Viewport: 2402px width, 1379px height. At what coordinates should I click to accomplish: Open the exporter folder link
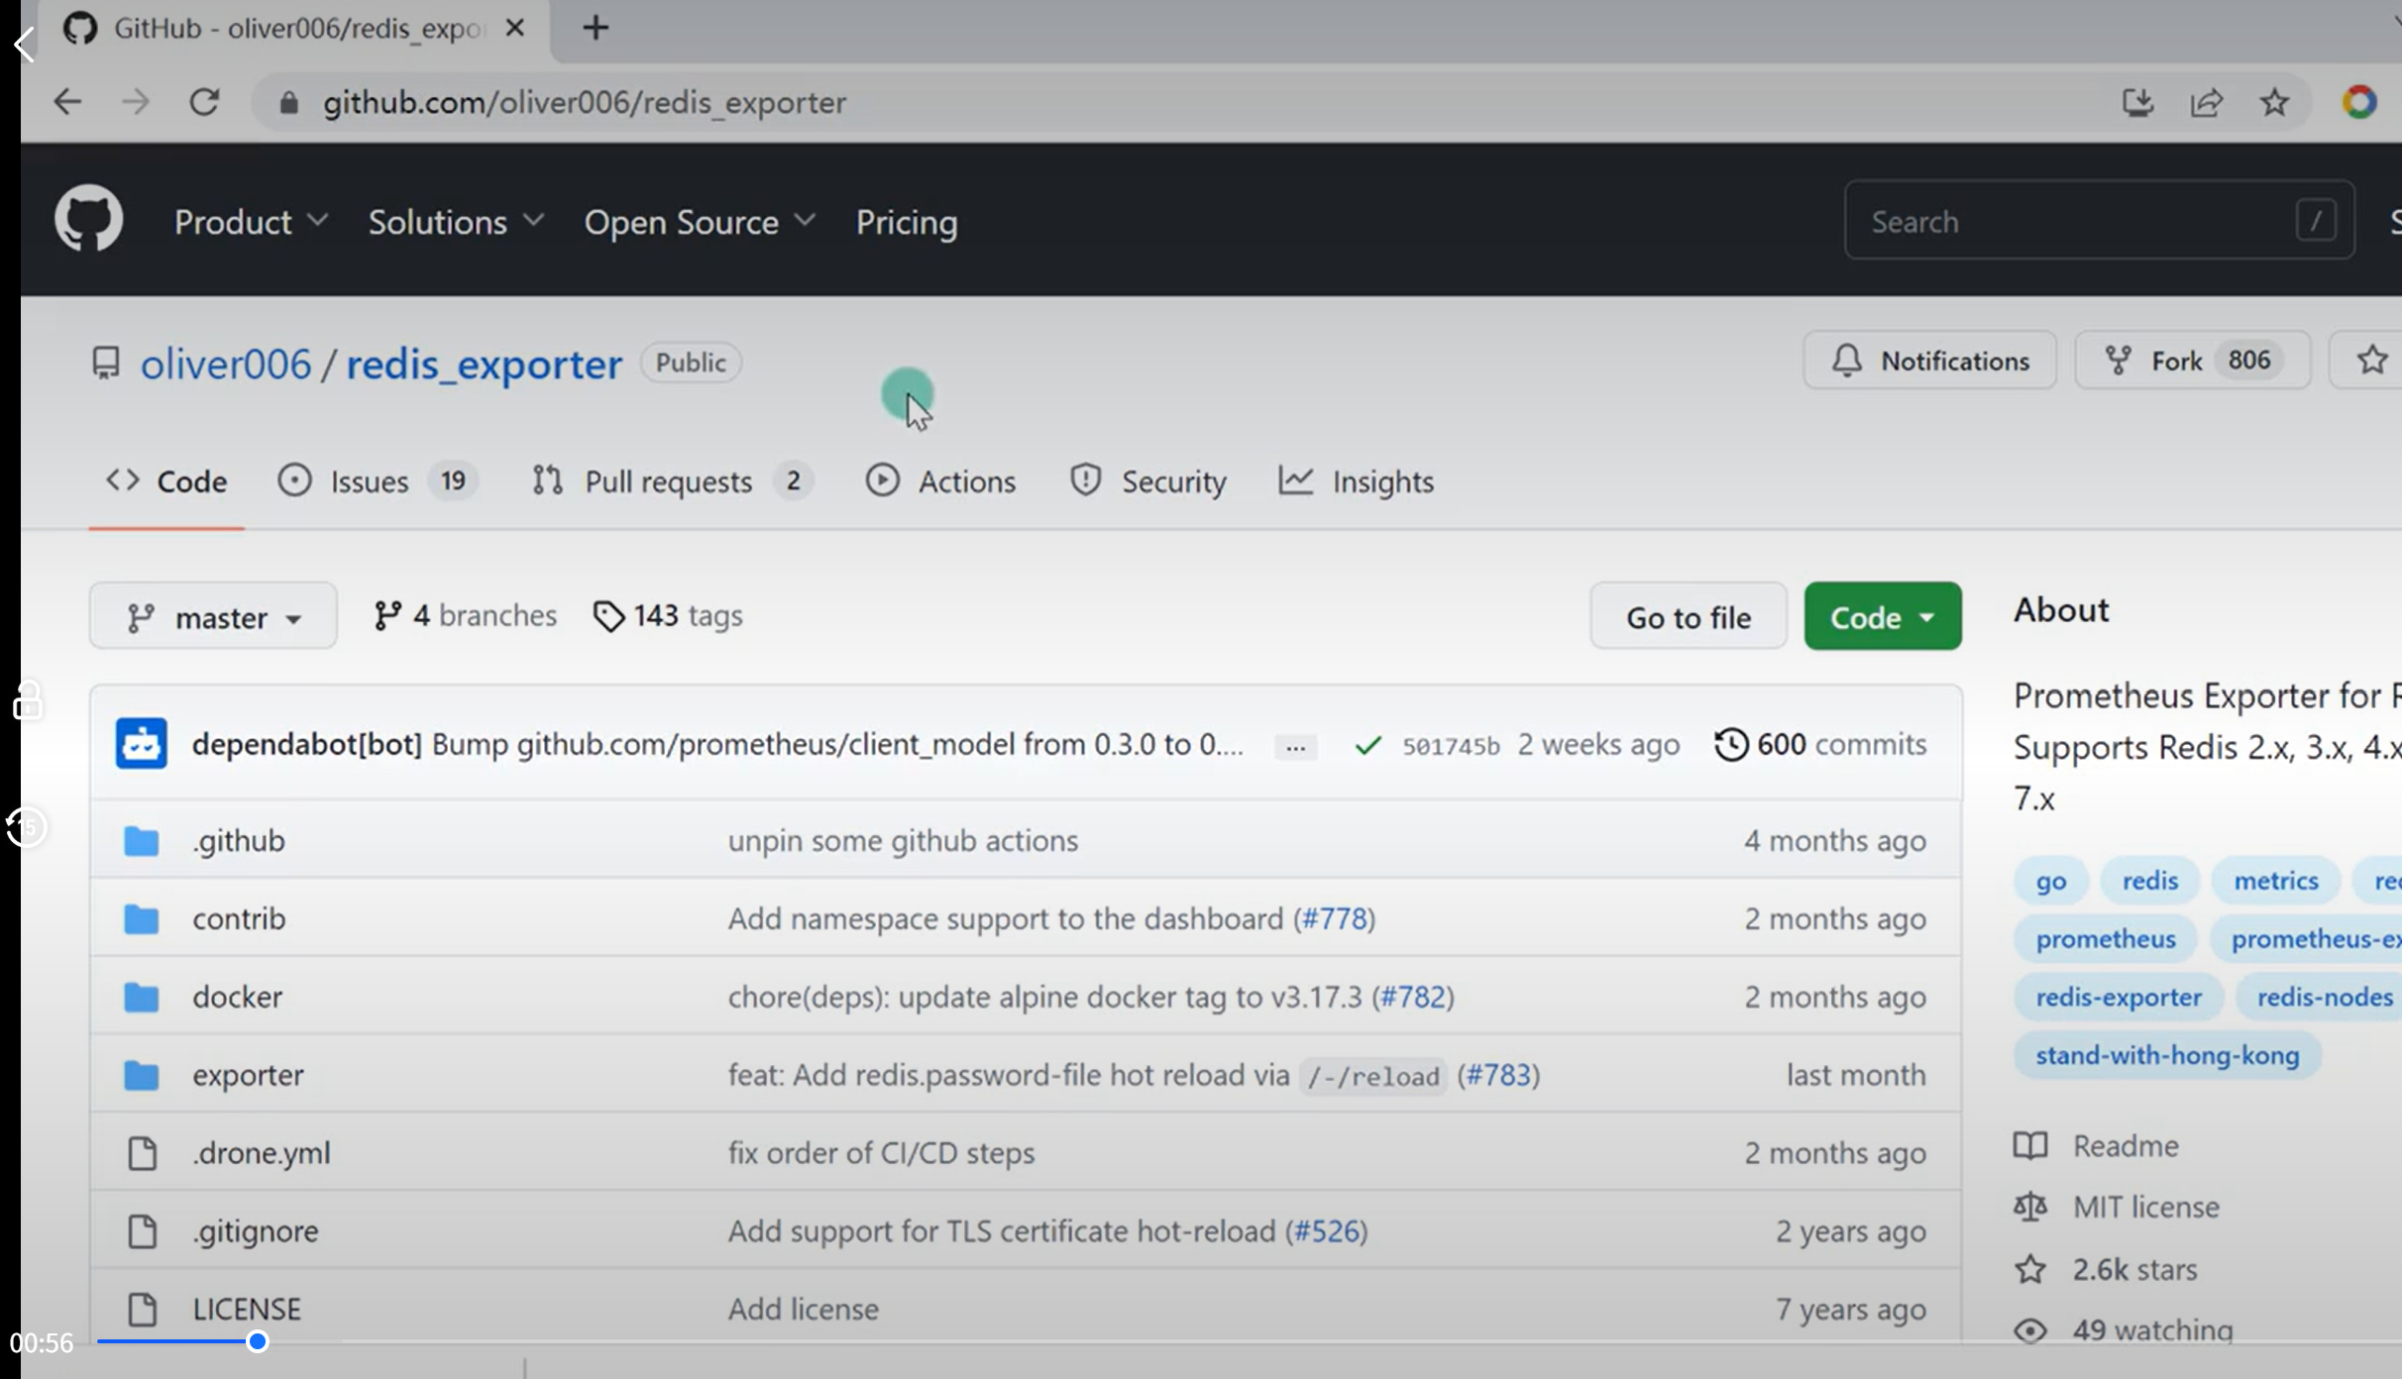tap(248, 1075)
